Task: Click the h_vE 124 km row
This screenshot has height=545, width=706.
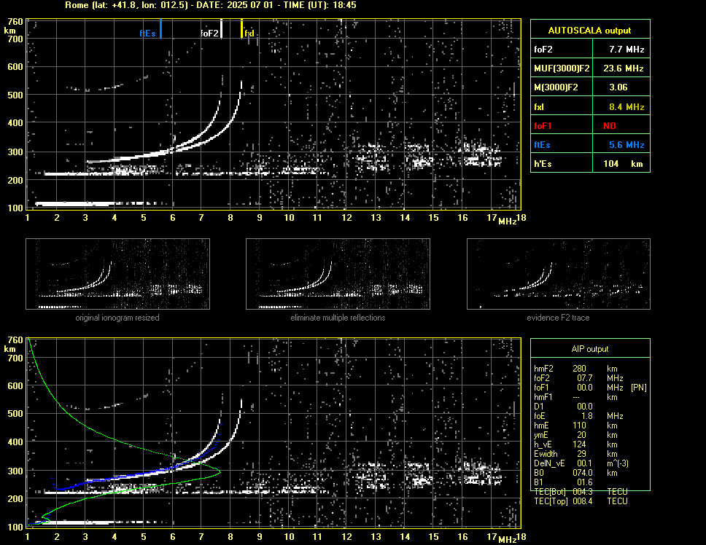Action: (x=576, y=444)
